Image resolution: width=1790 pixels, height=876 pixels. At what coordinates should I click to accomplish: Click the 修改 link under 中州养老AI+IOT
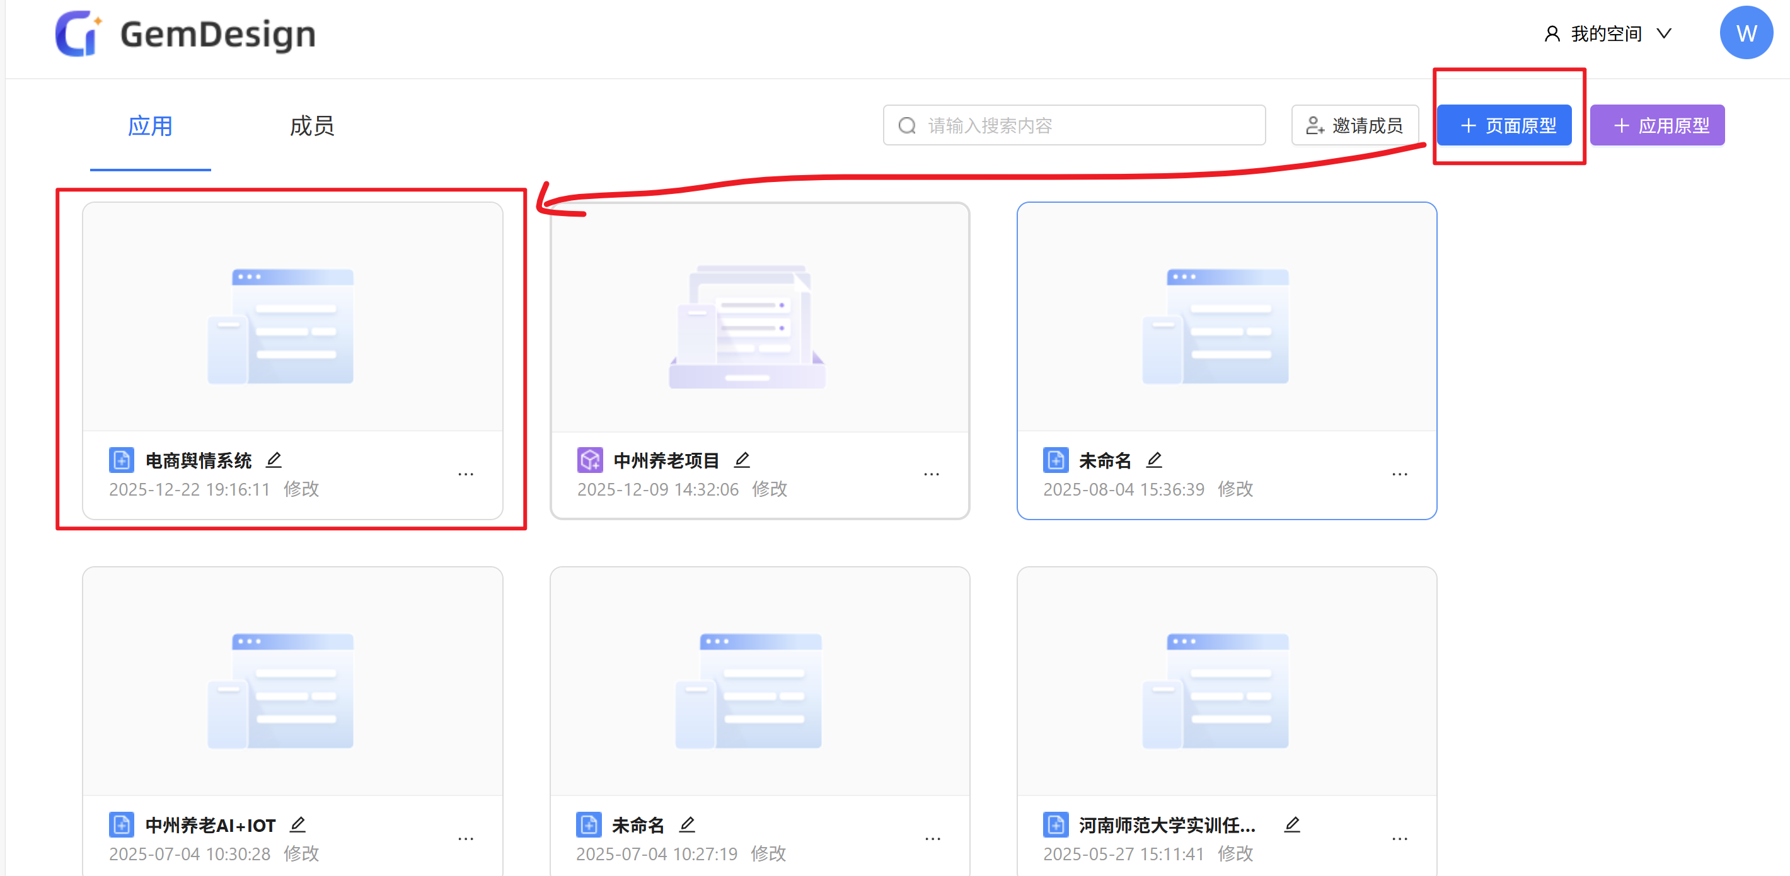tap(301, 853)
